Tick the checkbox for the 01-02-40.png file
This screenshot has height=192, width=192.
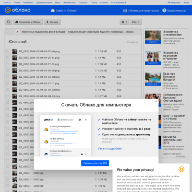point(8,51)
